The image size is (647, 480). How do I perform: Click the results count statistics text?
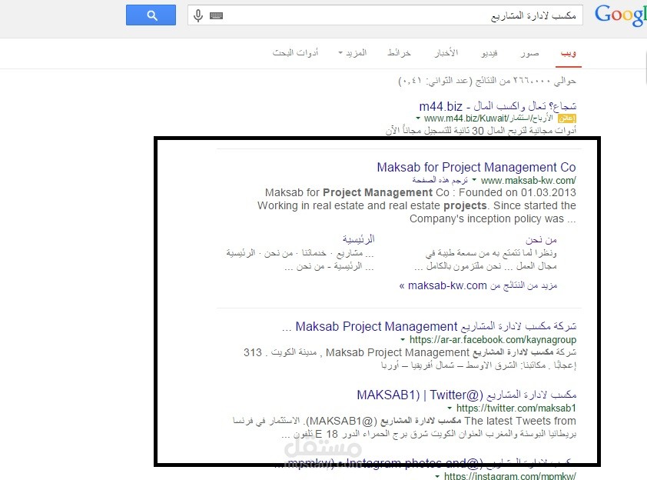487,81
